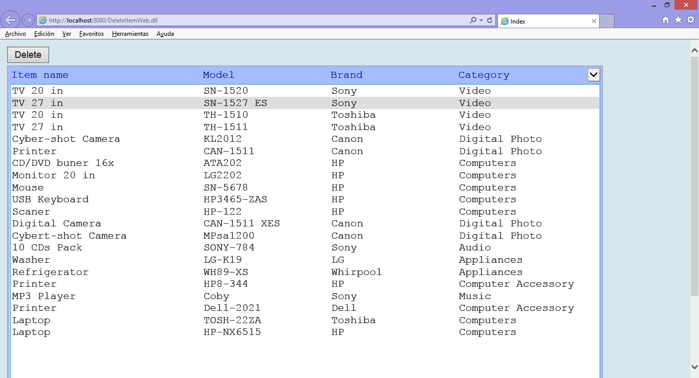Select the Mouse row
The image size is (699, 378).
point(305,187)
